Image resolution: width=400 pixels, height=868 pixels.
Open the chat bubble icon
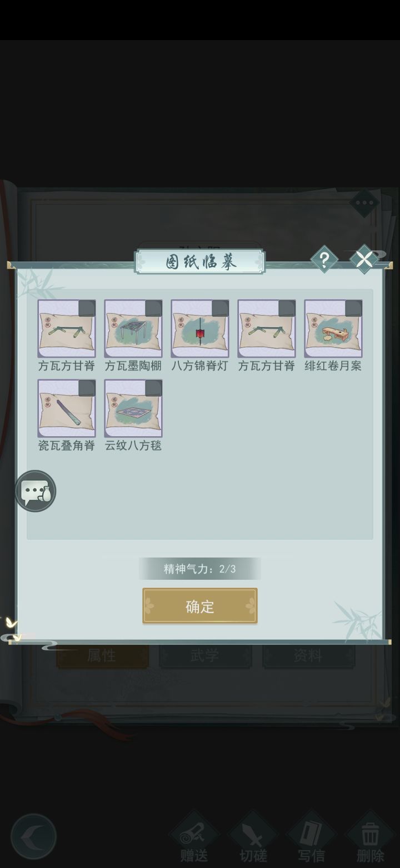point(36,491)
